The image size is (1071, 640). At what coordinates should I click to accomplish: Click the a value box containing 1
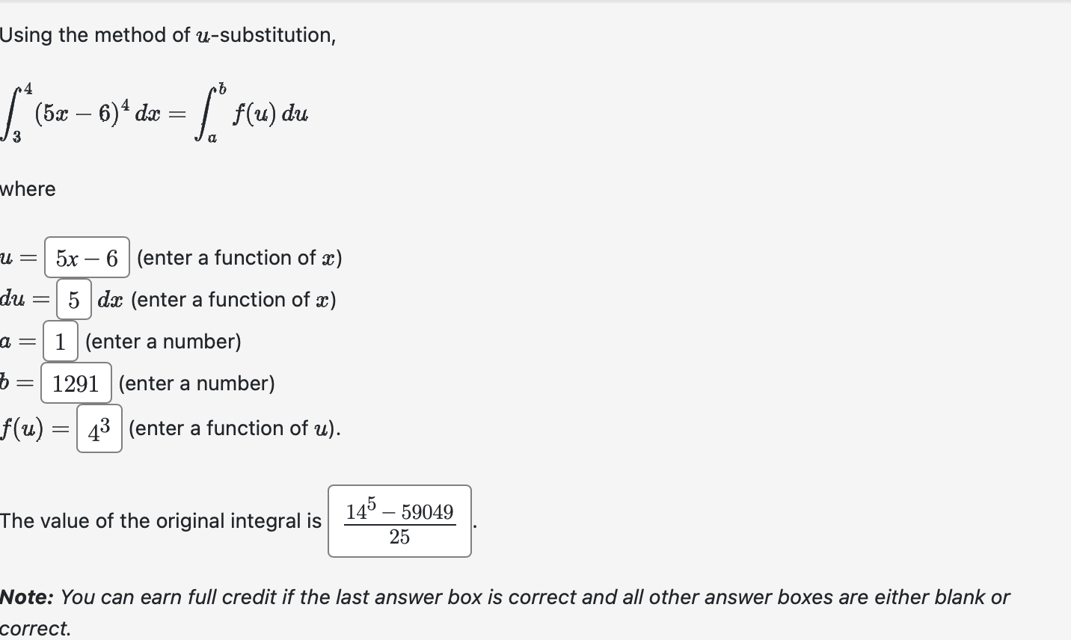[60, 341]
